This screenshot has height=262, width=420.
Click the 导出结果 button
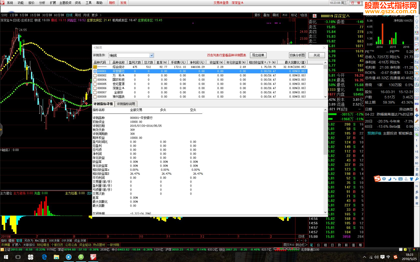(x=258, y=55)
